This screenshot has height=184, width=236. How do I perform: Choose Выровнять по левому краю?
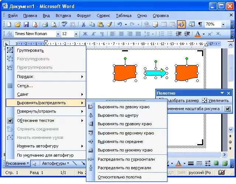[127, 107]
